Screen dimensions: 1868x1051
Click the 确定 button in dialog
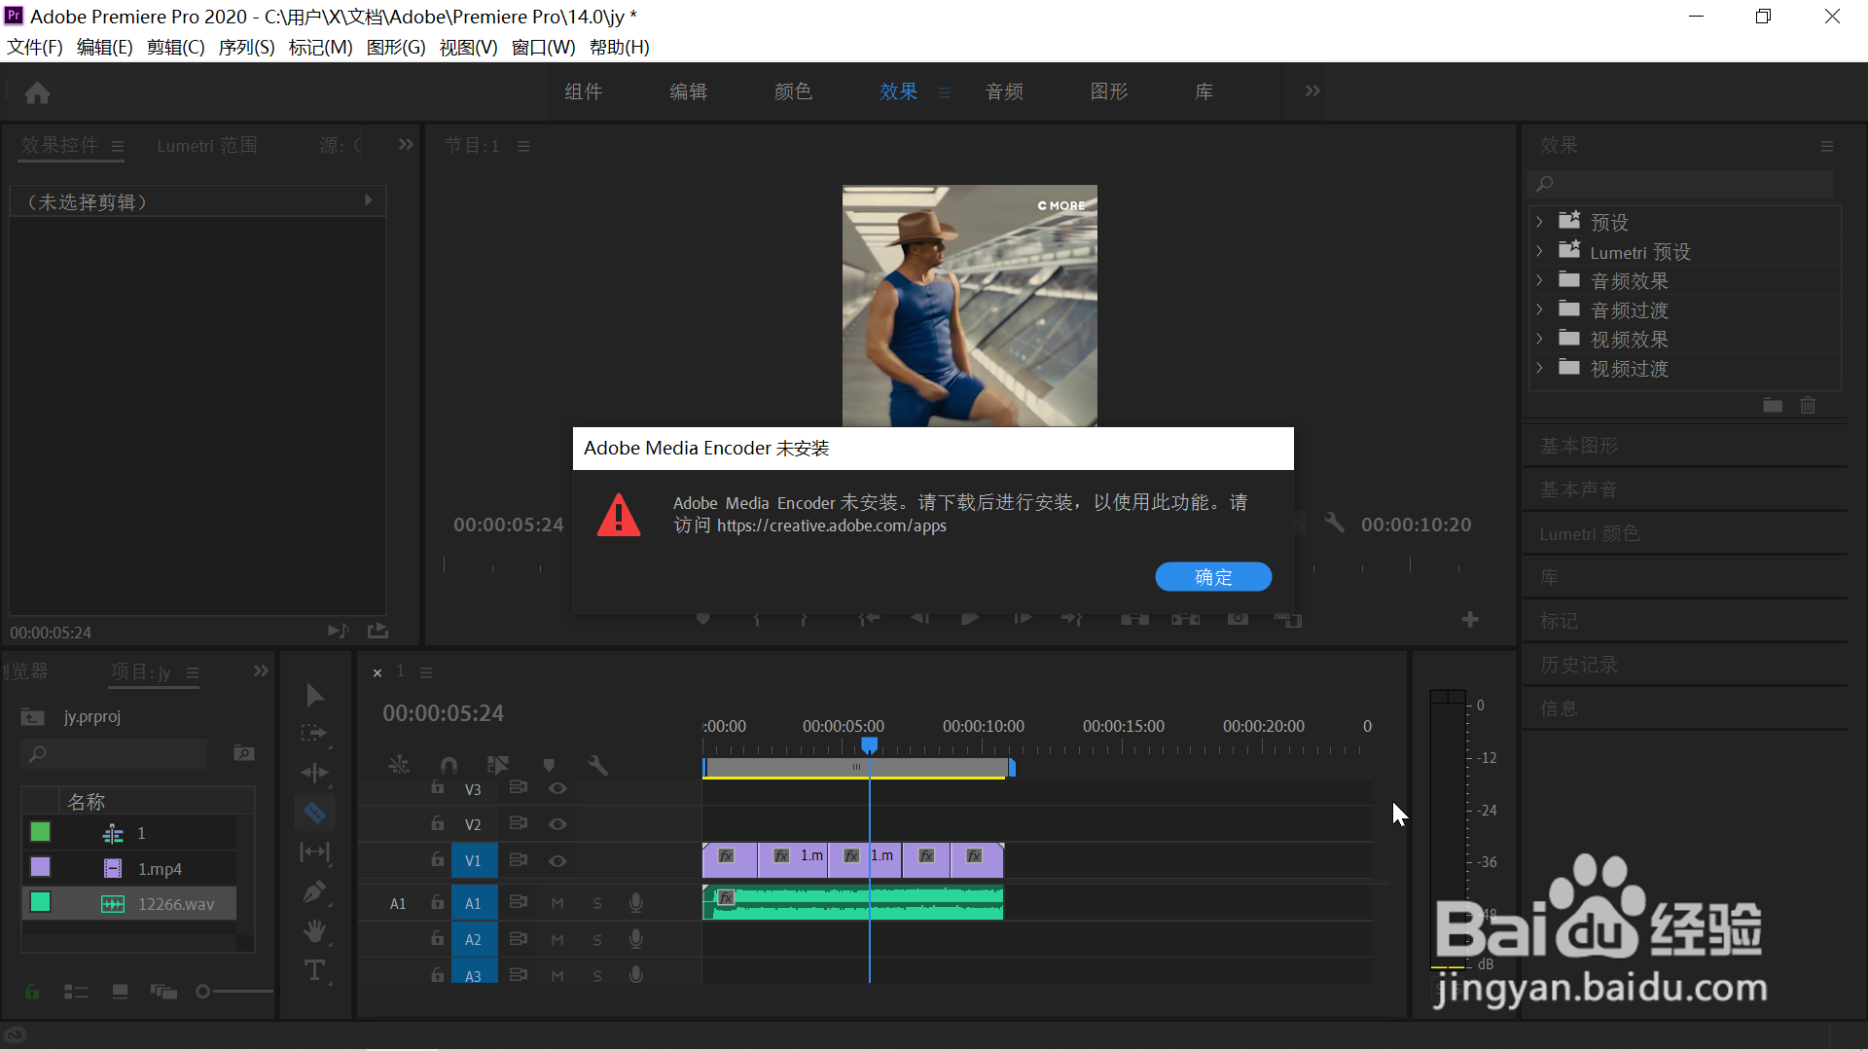click(1212, 577)
